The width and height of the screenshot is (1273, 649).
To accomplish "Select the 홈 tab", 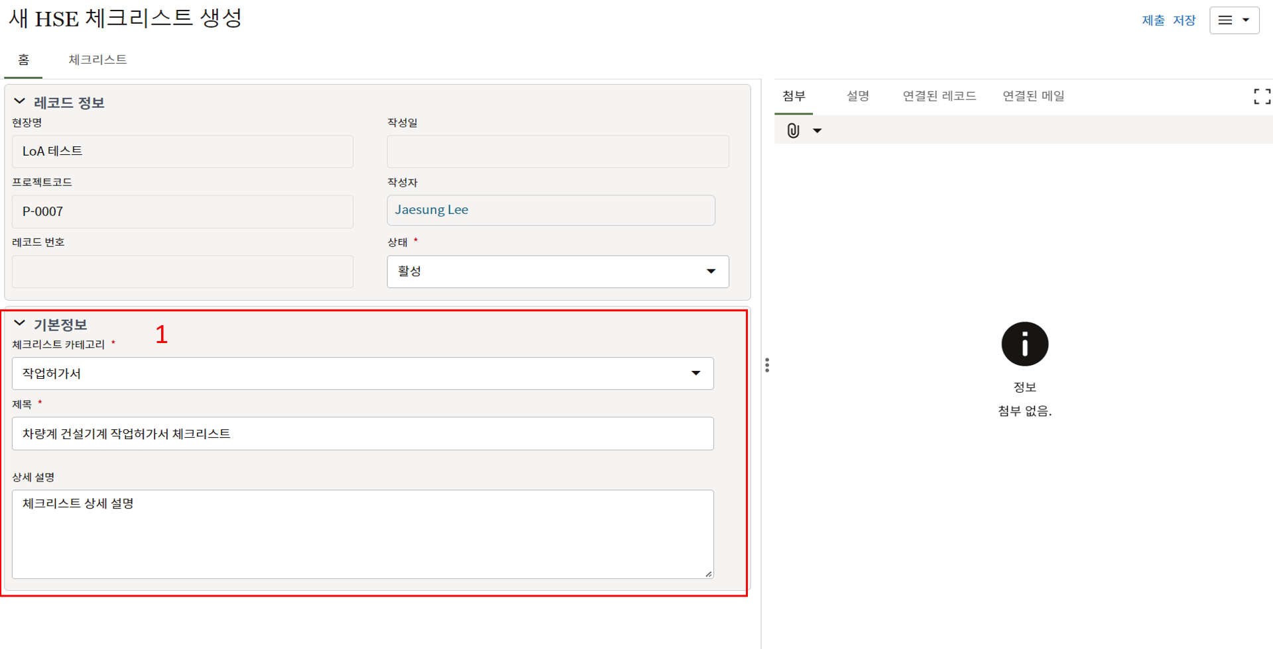I will point(24,60).
